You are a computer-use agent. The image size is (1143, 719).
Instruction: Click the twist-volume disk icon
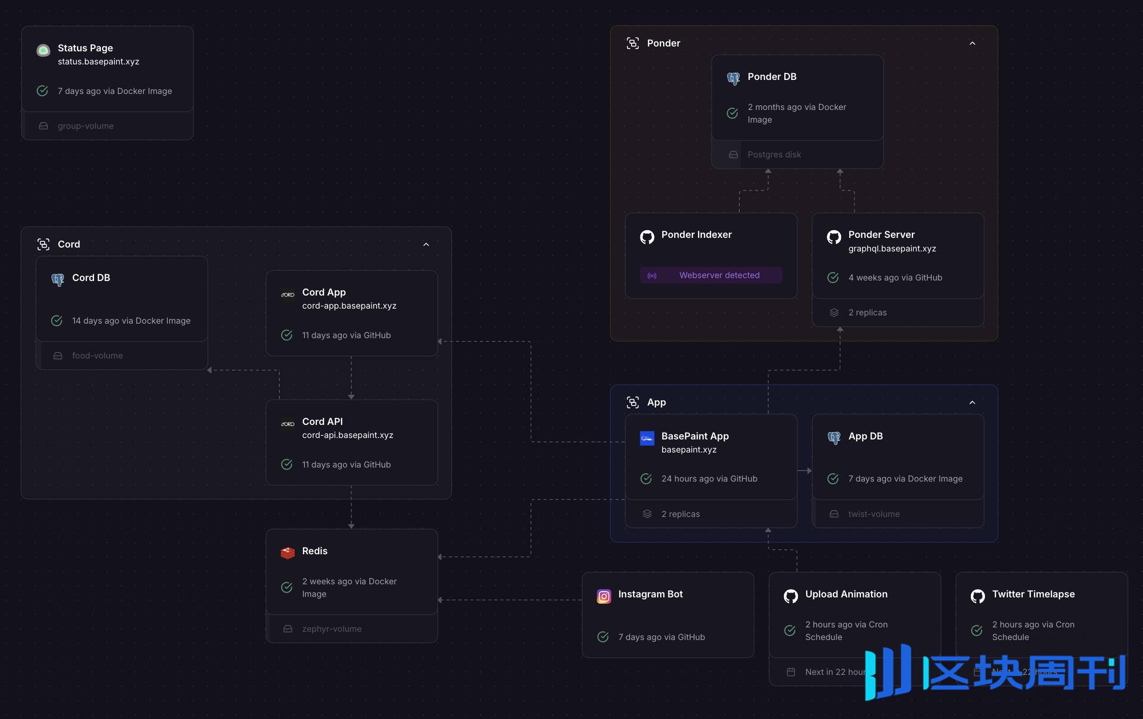[x=834, y=514]
